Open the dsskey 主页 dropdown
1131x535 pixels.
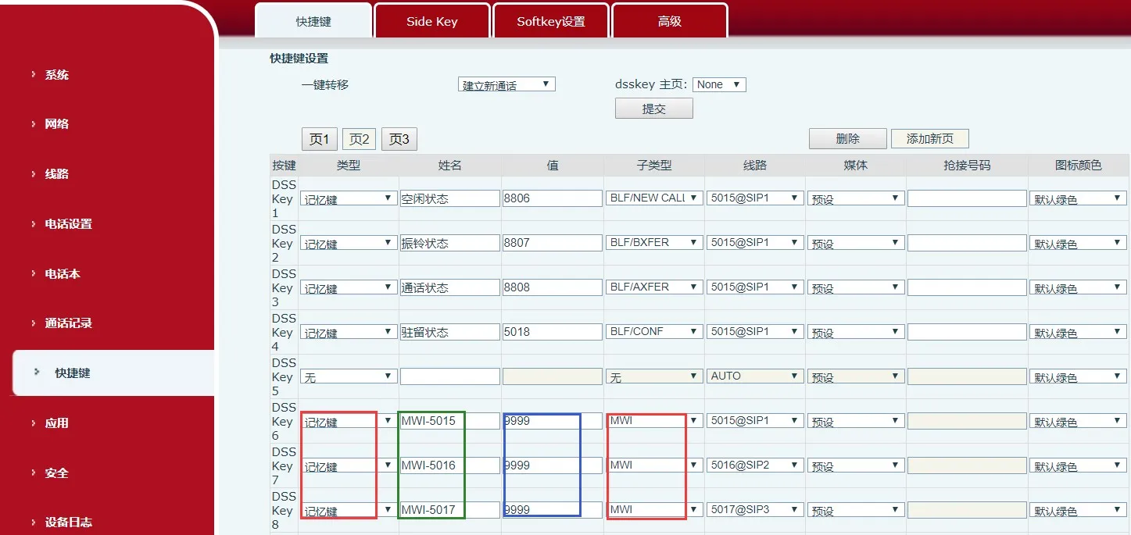tap(718, 84)
